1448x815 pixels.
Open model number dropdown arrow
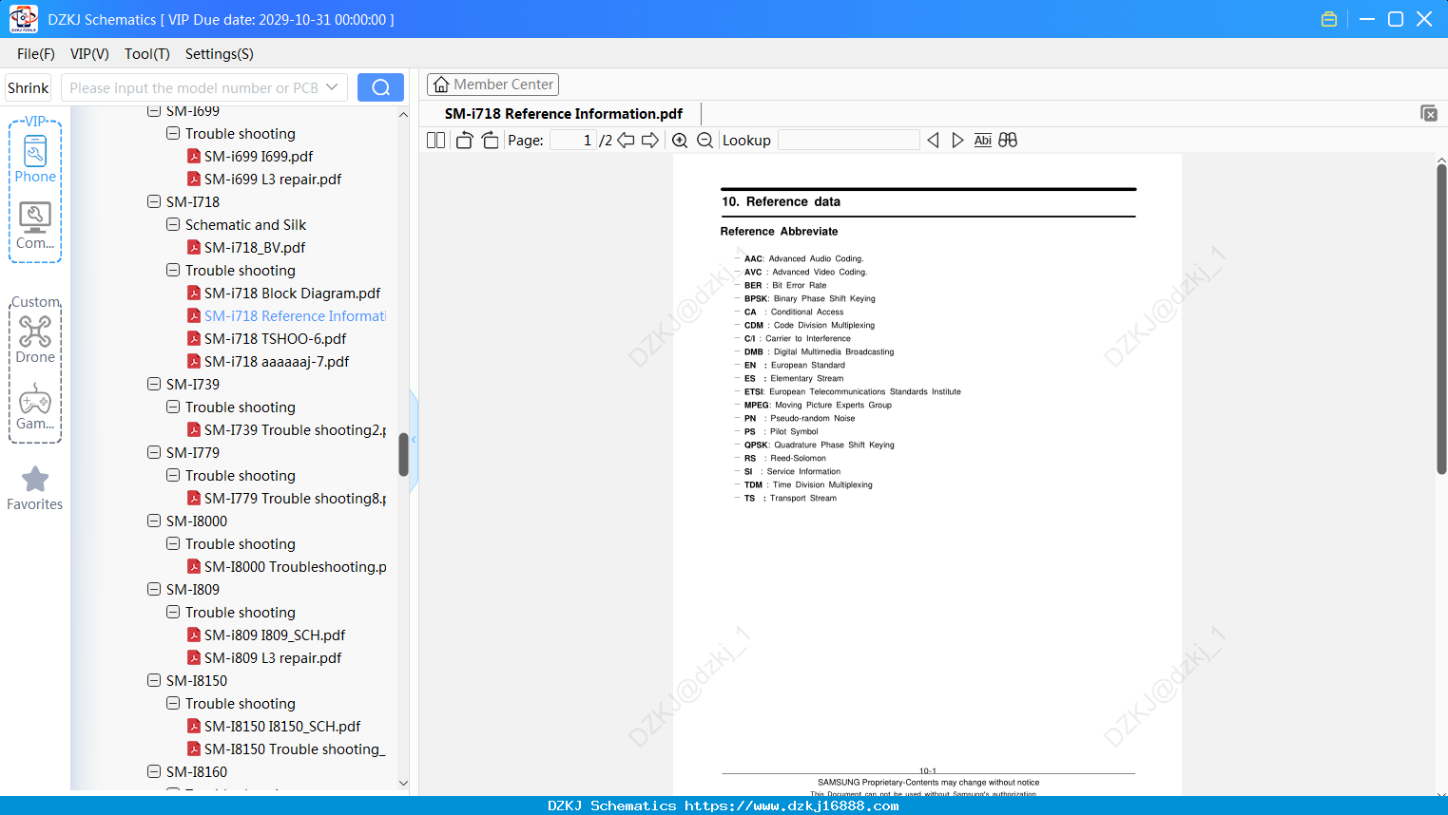[332, 87]
